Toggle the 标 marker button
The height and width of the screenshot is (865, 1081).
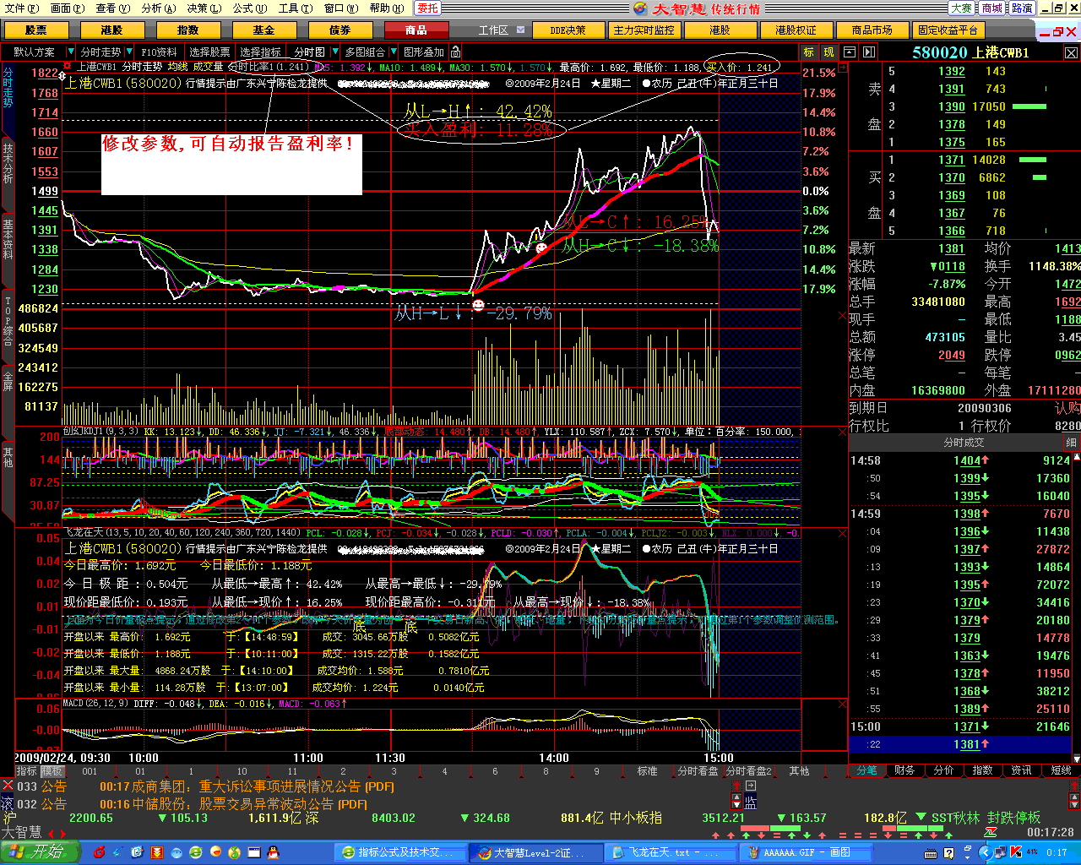(809, 52)
